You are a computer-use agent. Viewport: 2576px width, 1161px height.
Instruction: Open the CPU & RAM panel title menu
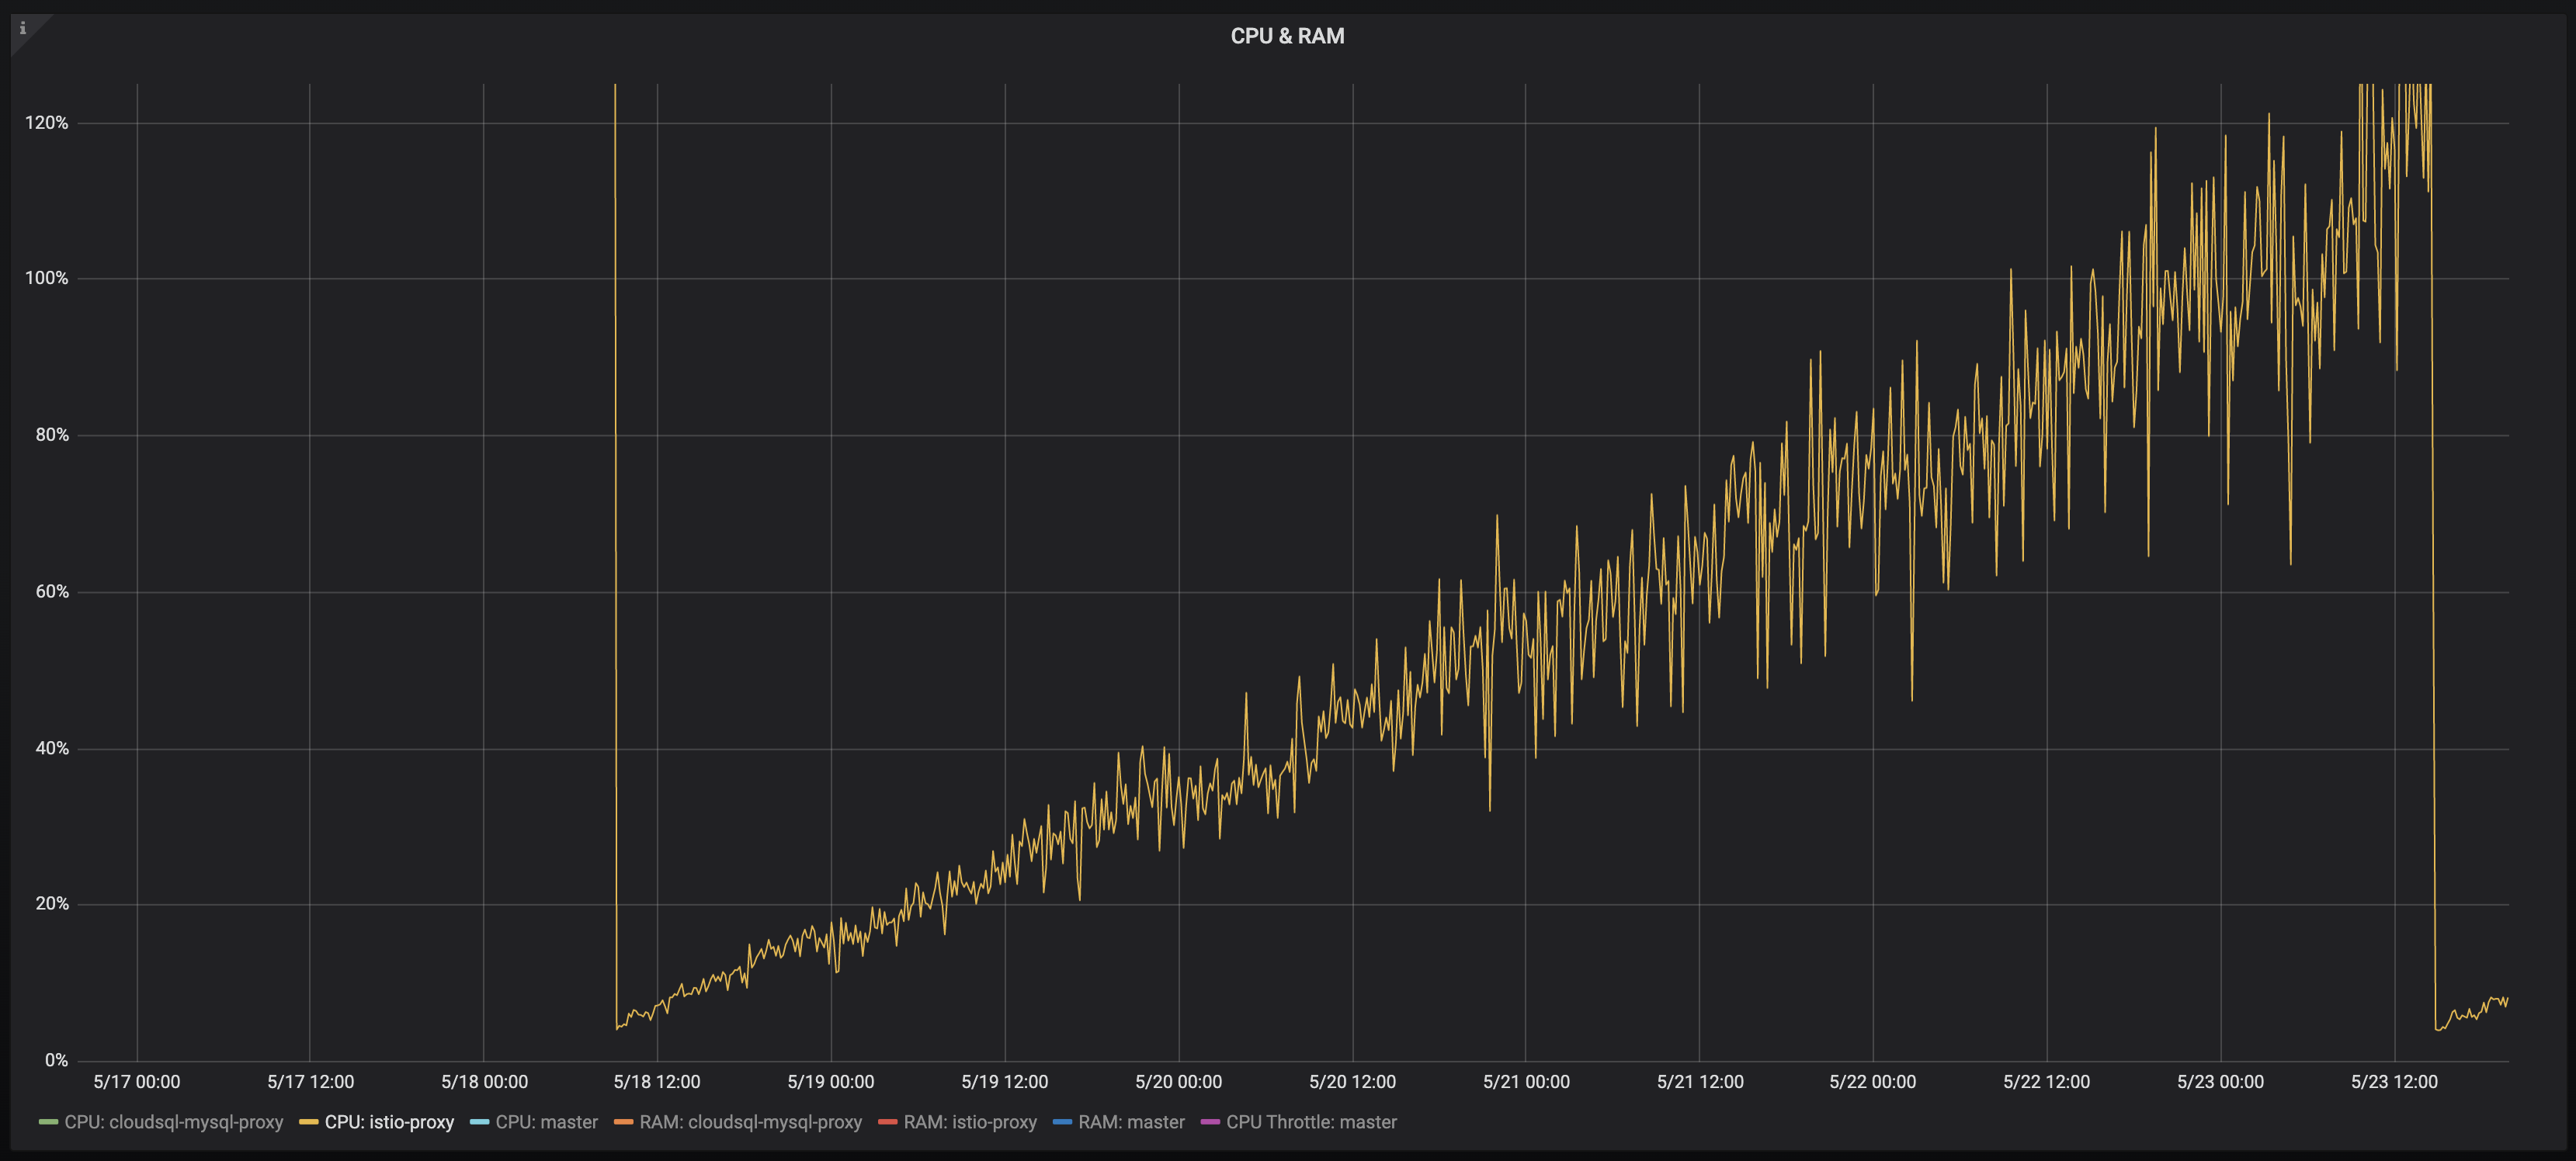point(1287,36)
